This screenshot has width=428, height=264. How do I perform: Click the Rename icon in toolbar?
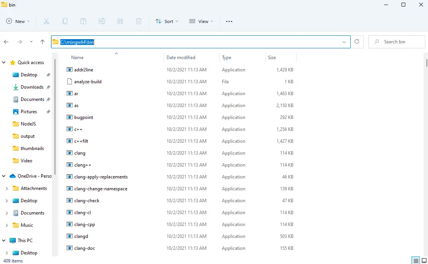(102, 21)
